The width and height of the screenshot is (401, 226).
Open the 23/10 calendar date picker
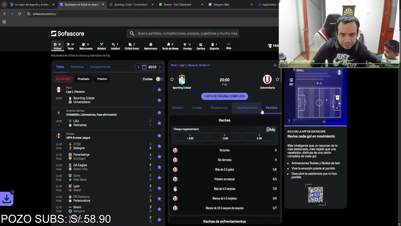149,67
